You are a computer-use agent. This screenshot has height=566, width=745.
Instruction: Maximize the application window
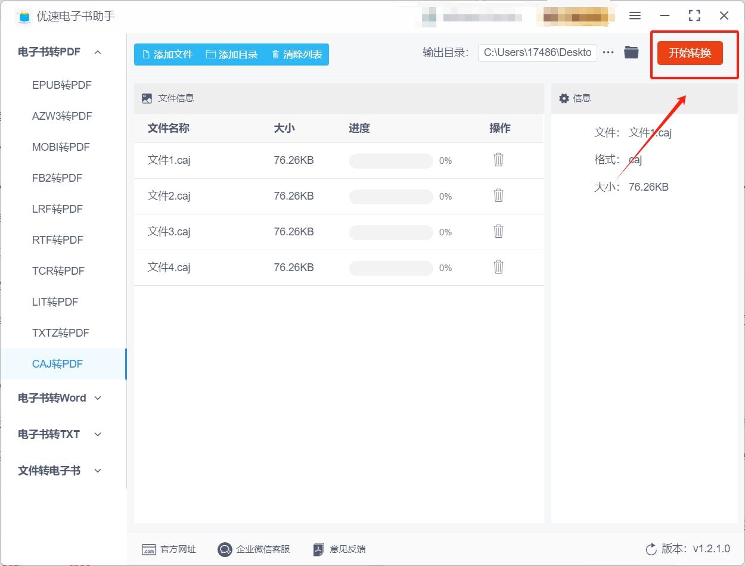[x=694, y=16]
